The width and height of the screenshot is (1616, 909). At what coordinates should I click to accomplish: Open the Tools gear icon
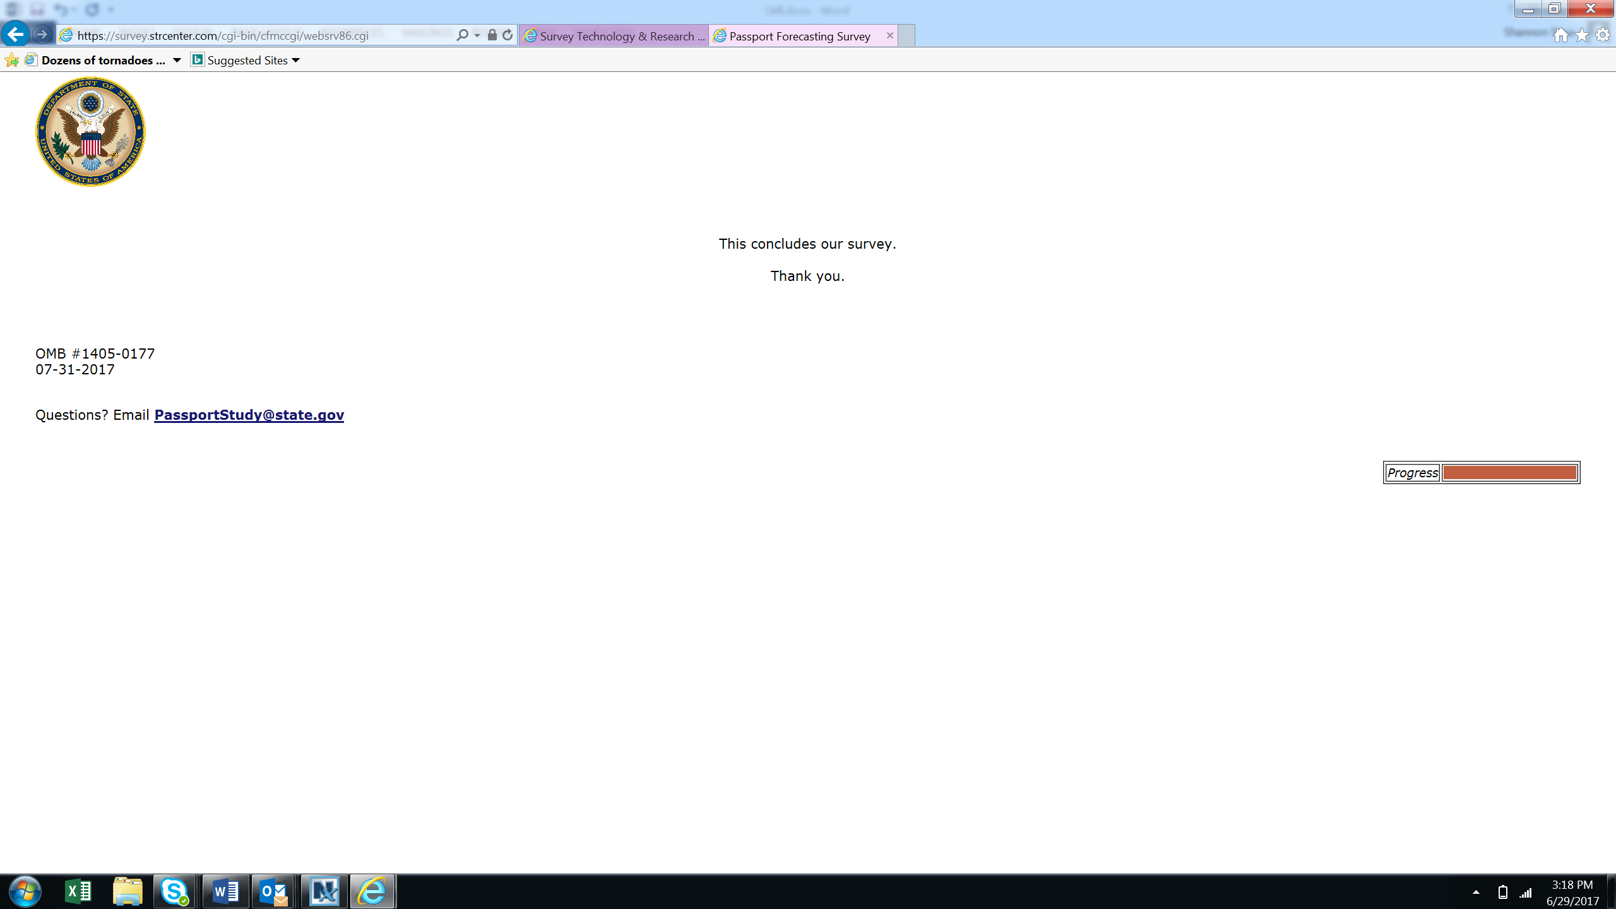[1603, 35]
